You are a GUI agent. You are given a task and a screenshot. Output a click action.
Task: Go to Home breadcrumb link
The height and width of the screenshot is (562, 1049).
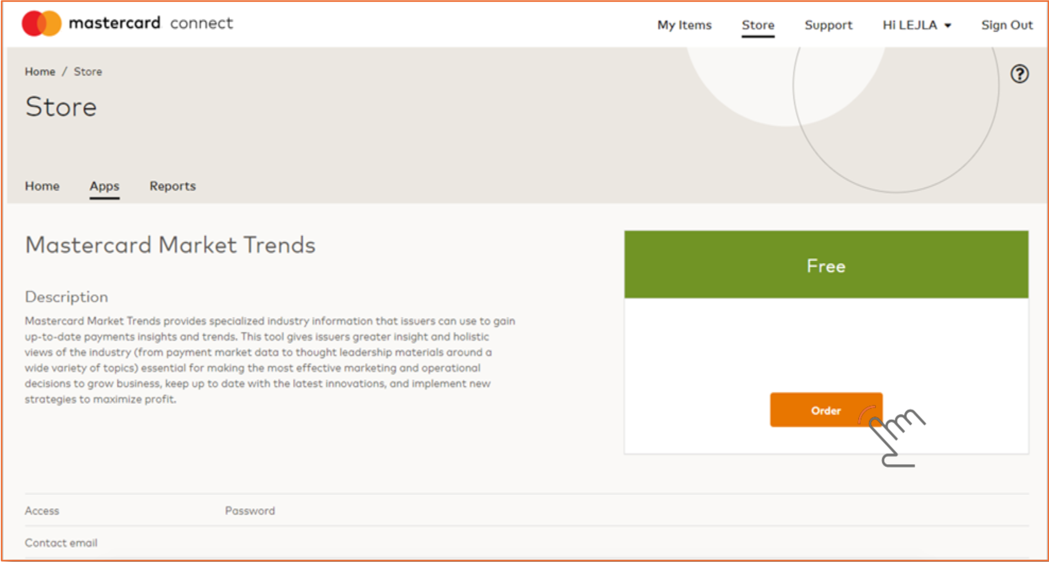click(40, 72)
